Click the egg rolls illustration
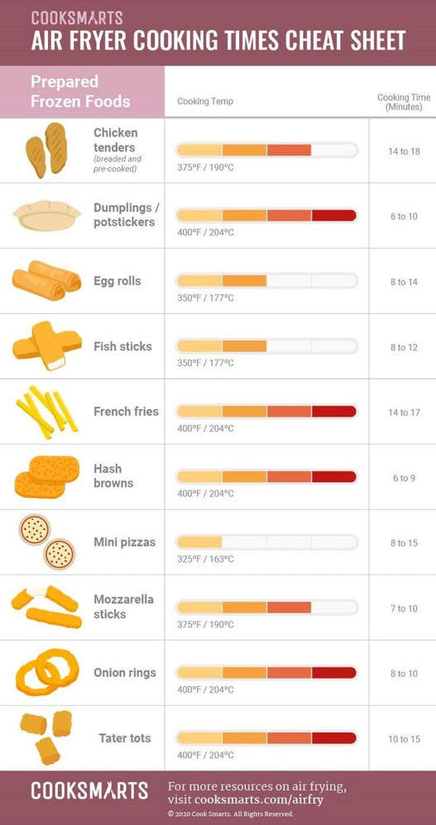 pos(47,280)
